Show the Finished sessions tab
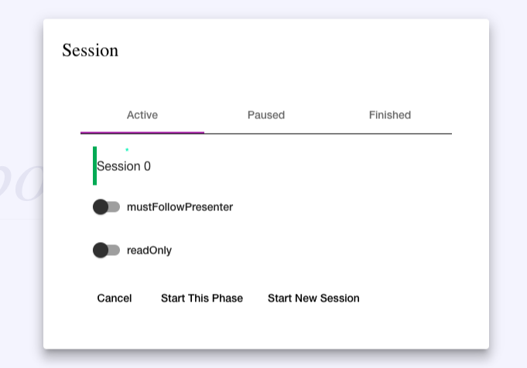Viewport: 527px width, 368px height. click(x=389, y=115)
